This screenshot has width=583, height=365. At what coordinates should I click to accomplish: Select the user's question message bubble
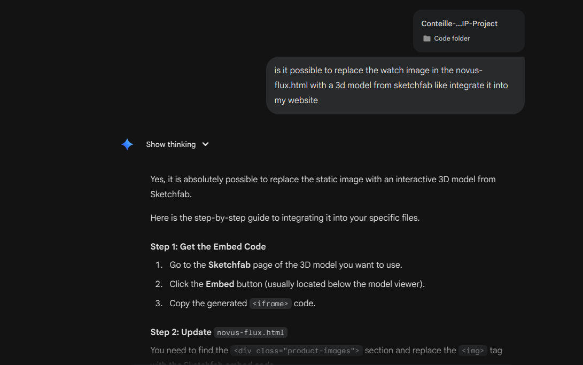click(x=395, y=85)
